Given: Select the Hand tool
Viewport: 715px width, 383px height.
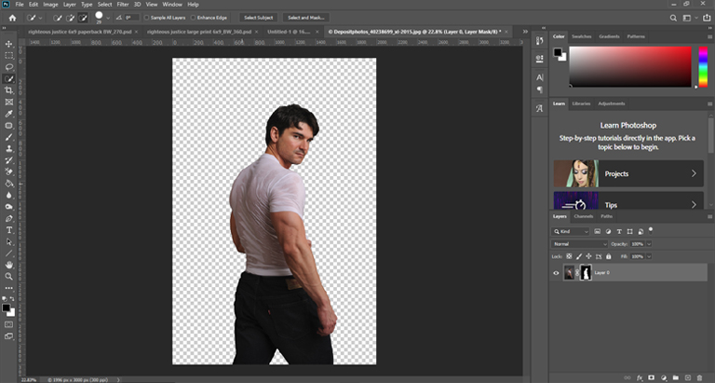Looking at the screenshot, I should pyautogui.click(x=9, y=264).
